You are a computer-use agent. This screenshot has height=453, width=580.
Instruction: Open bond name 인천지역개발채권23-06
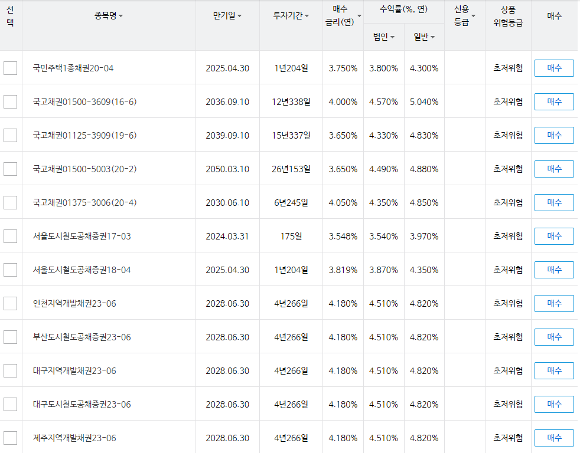(74, 304)
